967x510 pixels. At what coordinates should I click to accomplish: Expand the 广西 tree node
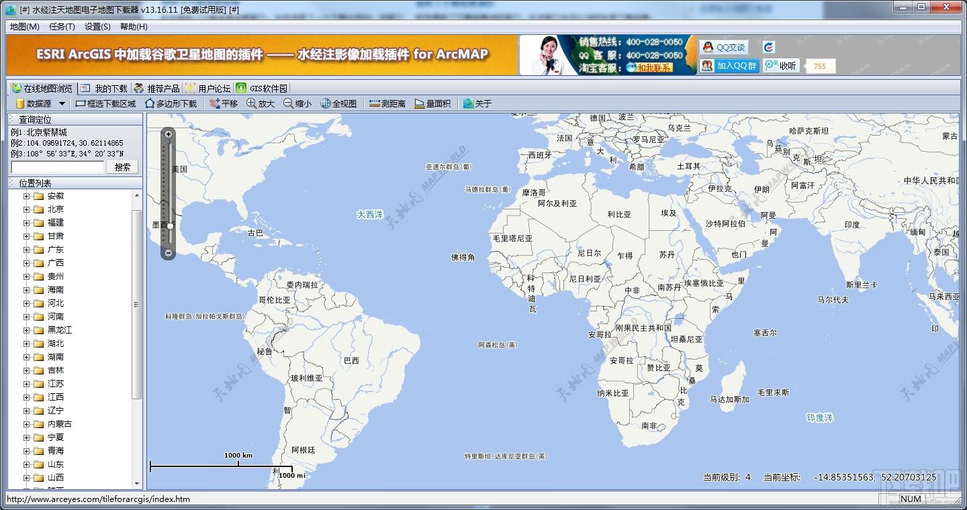(x=26, y=263)
